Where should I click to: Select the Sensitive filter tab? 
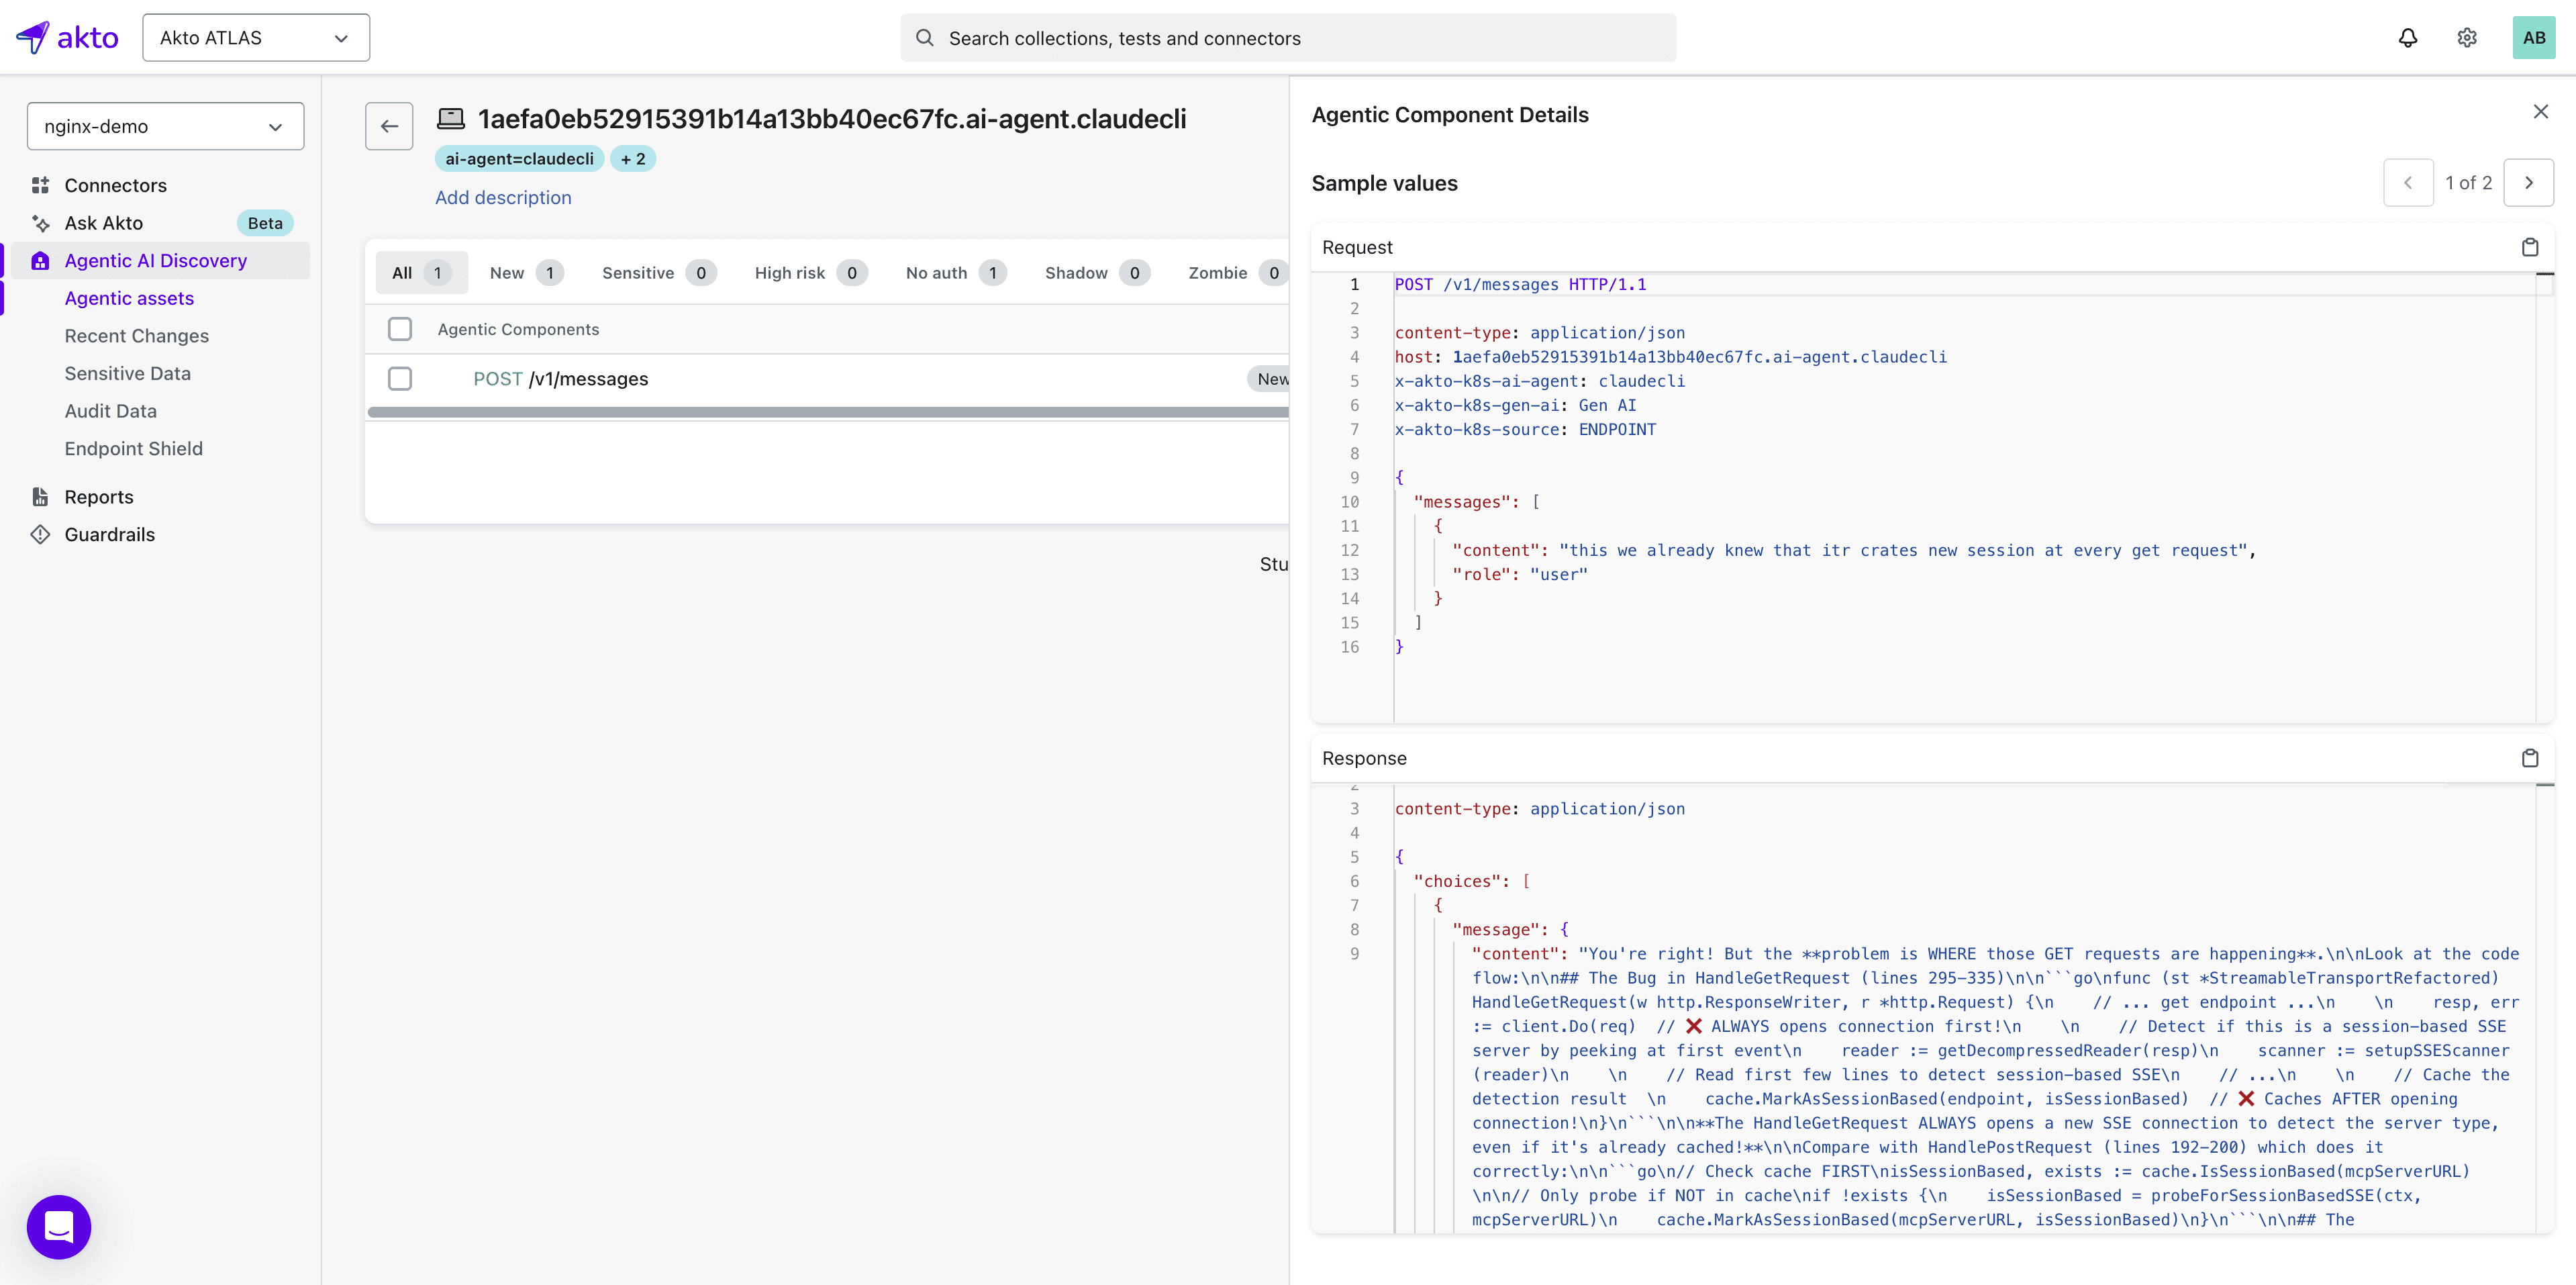657,273
